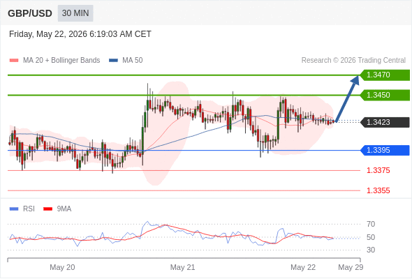Click the 'MA 50' legend label
This screenshot has width=412, height=279.
[133, 61]
